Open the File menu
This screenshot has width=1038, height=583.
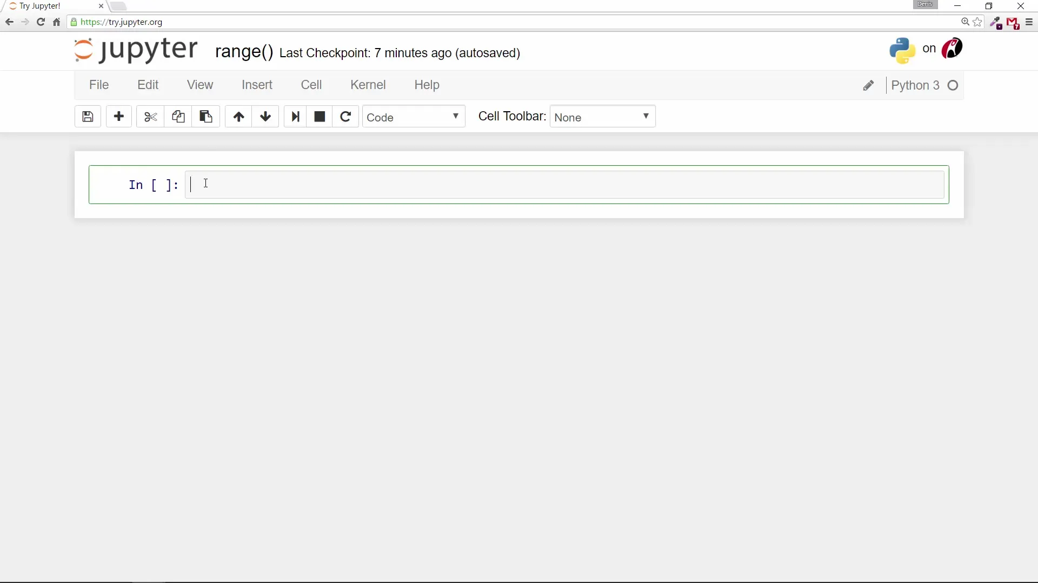(99, 85)
